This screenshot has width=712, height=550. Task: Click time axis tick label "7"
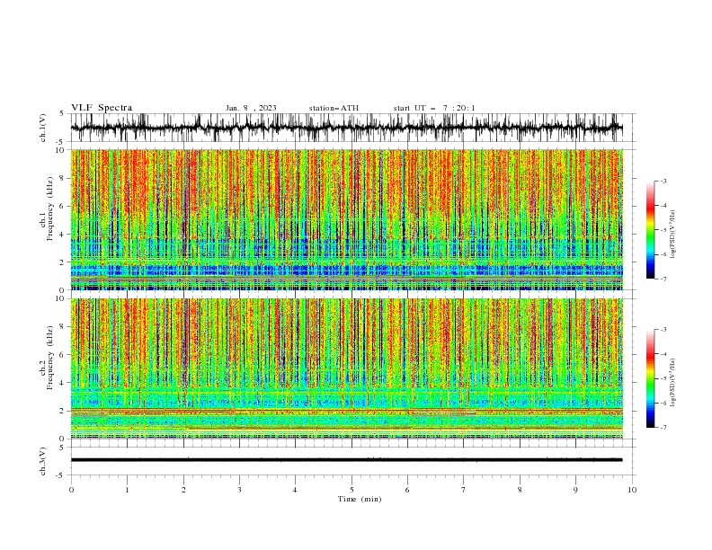click(464, 490)
